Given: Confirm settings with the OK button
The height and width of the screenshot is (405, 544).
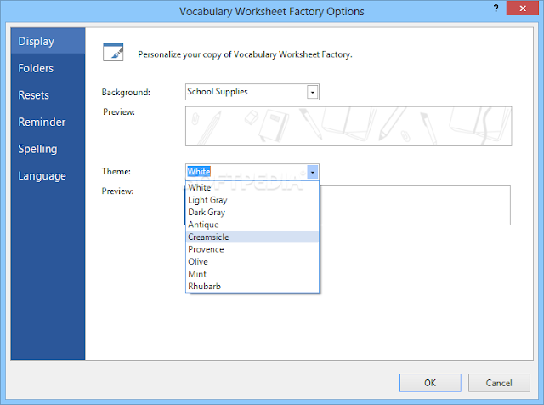Looking at the screenshot, I should point(430,383).
